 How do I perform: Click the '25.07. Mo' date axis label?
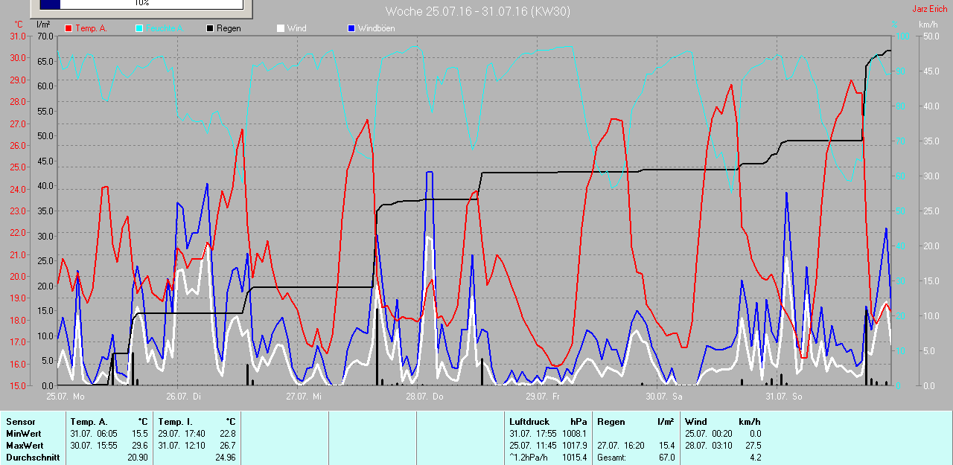66,397
